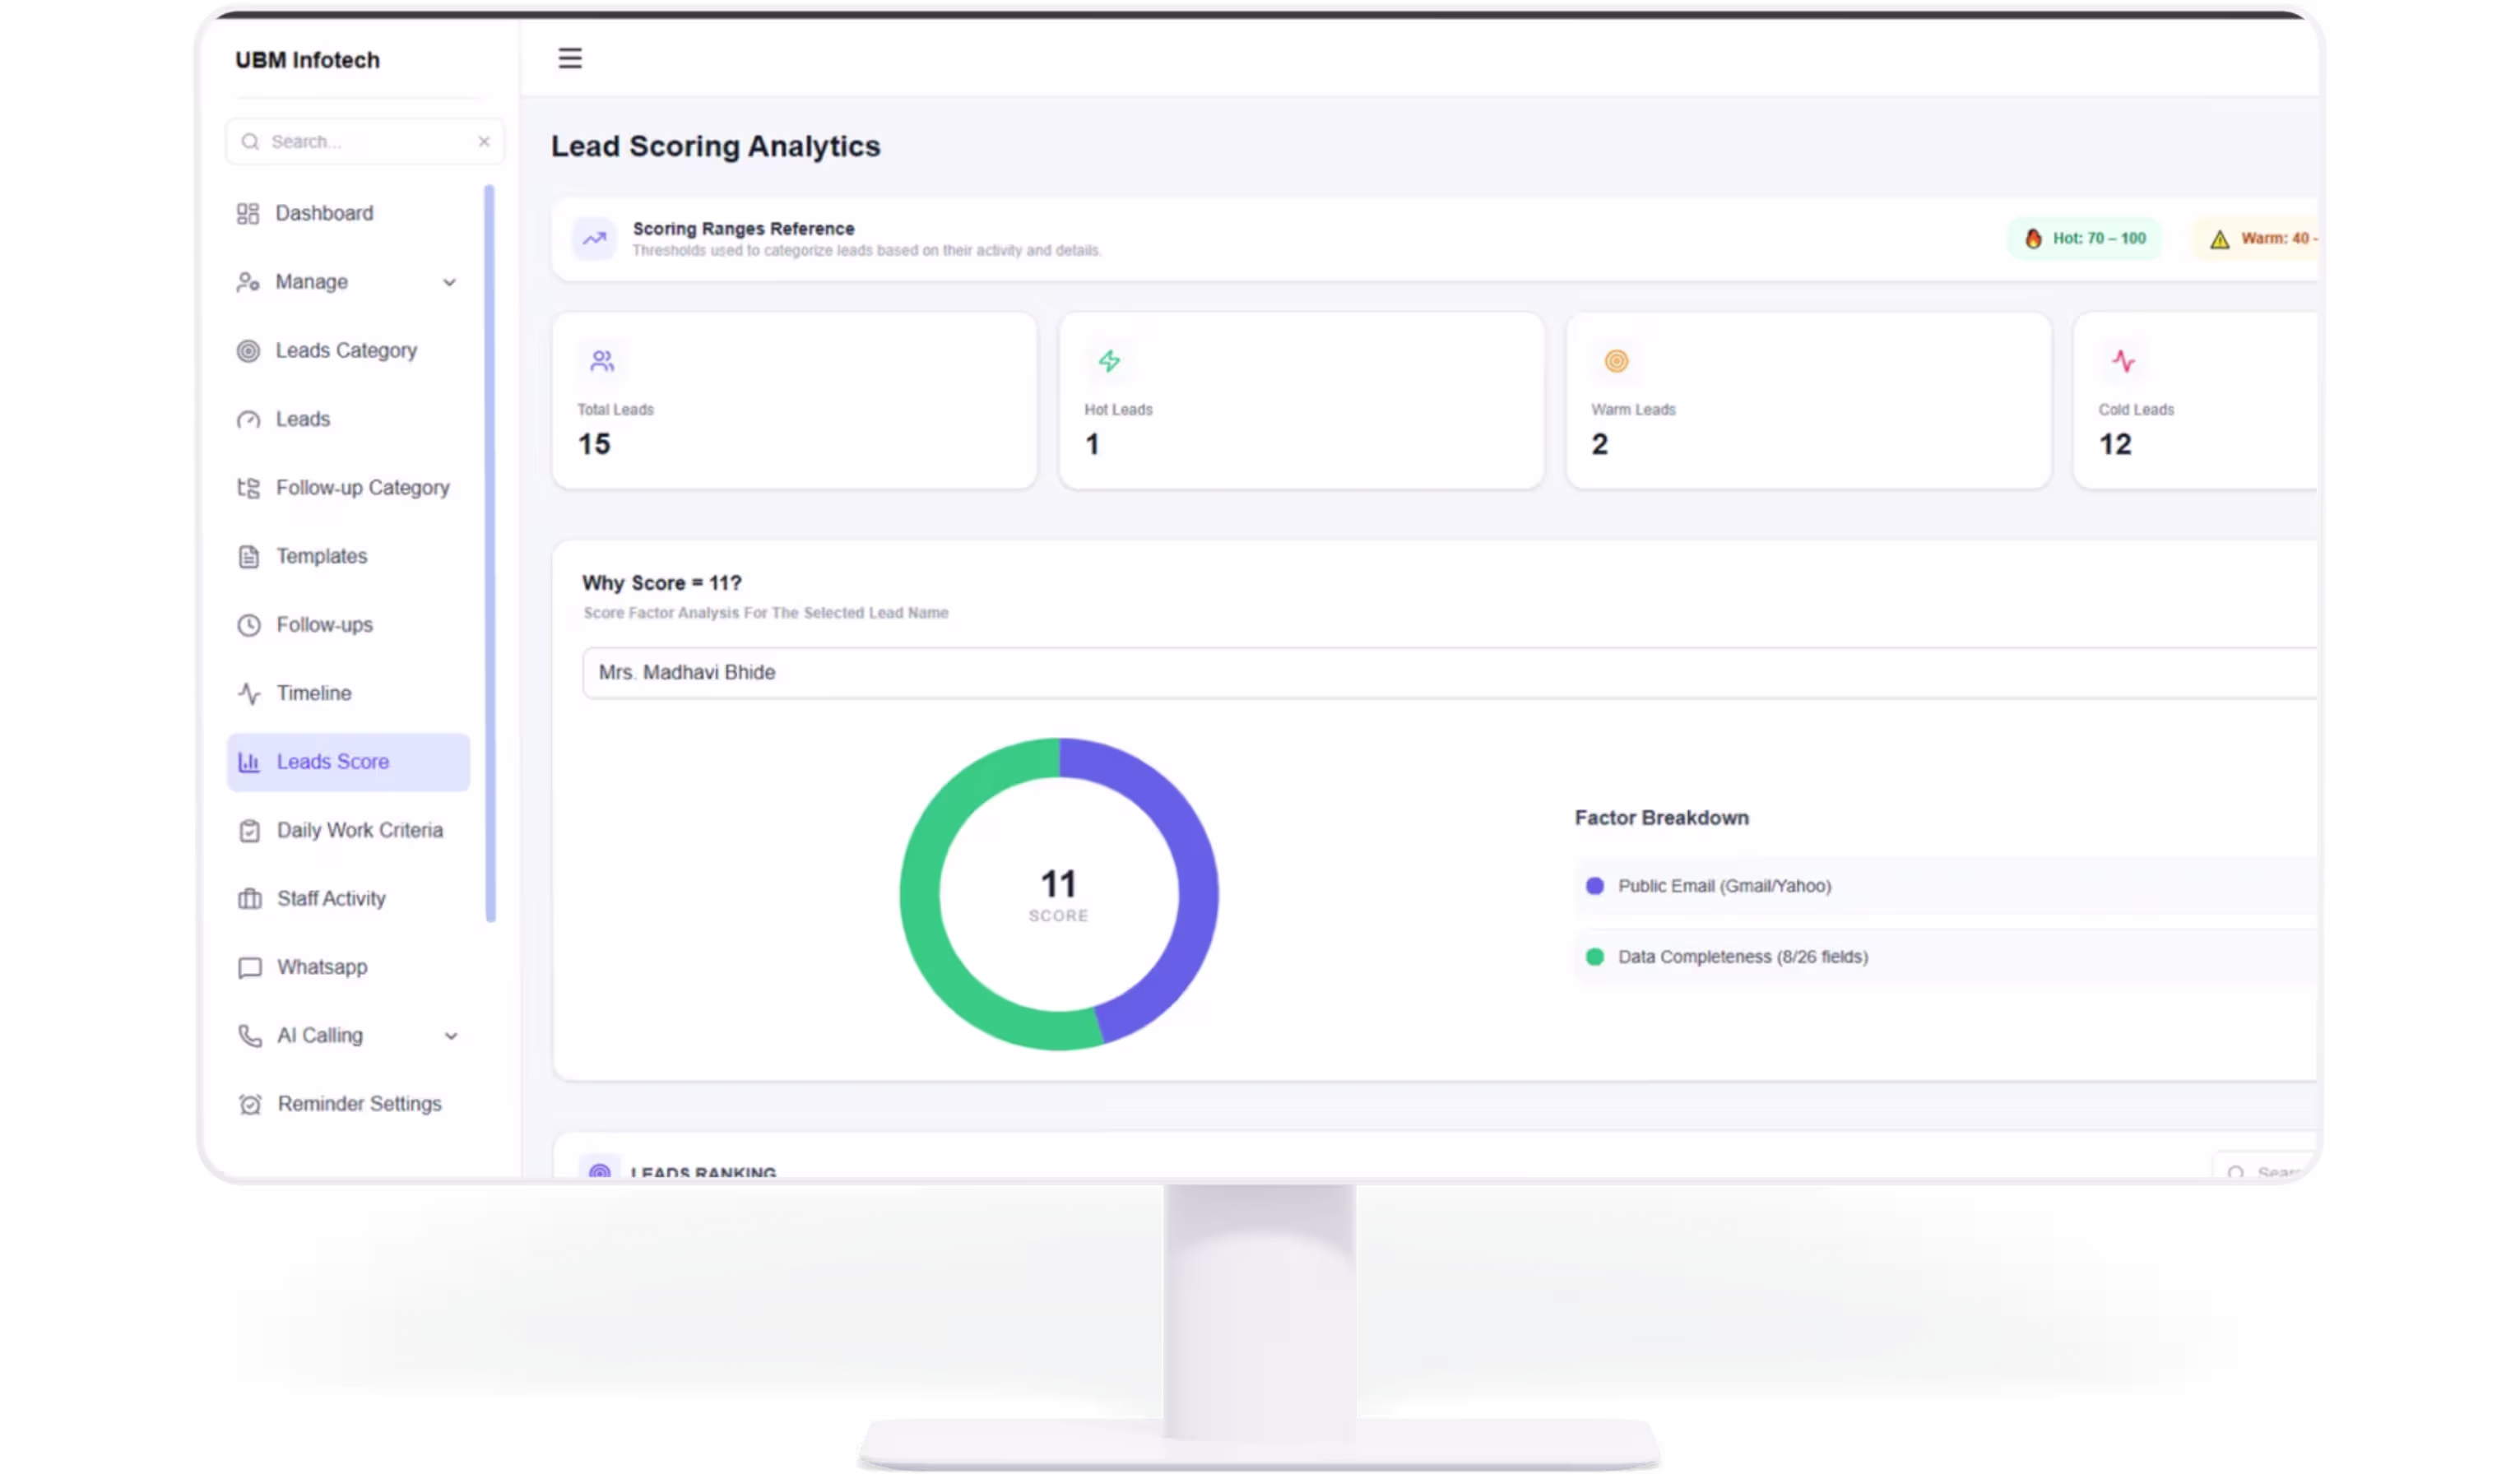2520x1474 pixels.
Task: Click the Cold Leads value 12
Action: [x=2115, y=444]
